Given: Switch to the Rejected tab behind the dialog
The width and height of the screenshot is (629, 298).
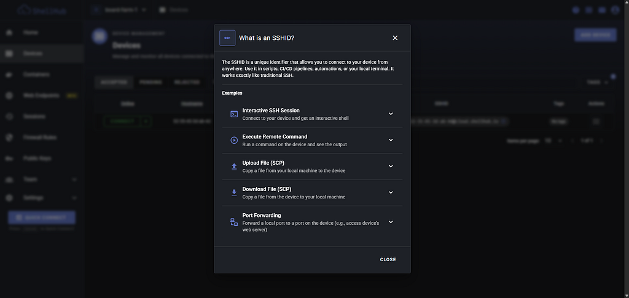Looking at the screenshot, I should tap(187, 82).
